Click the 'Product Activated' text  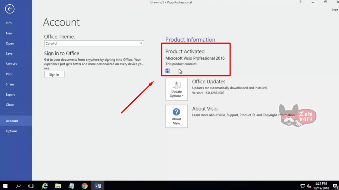[x=185, y=52]
